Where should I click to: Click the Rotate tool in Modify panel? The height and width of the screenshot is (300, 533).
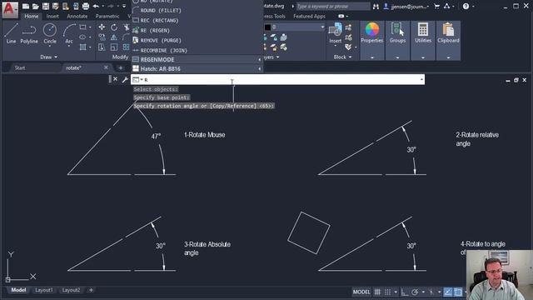tap(114, 27)
